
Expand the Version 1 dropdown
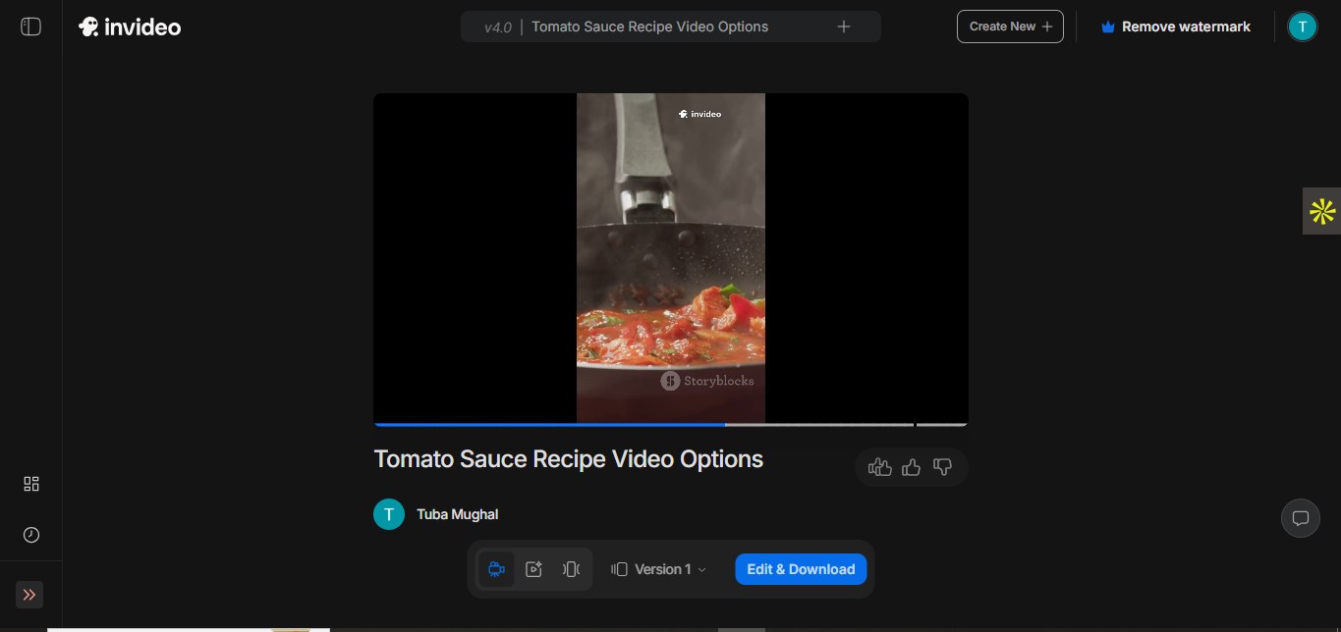(659, 569)
